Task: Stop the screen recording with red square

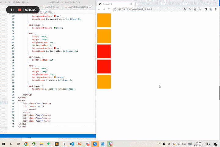Action: [x=20, y=10]
